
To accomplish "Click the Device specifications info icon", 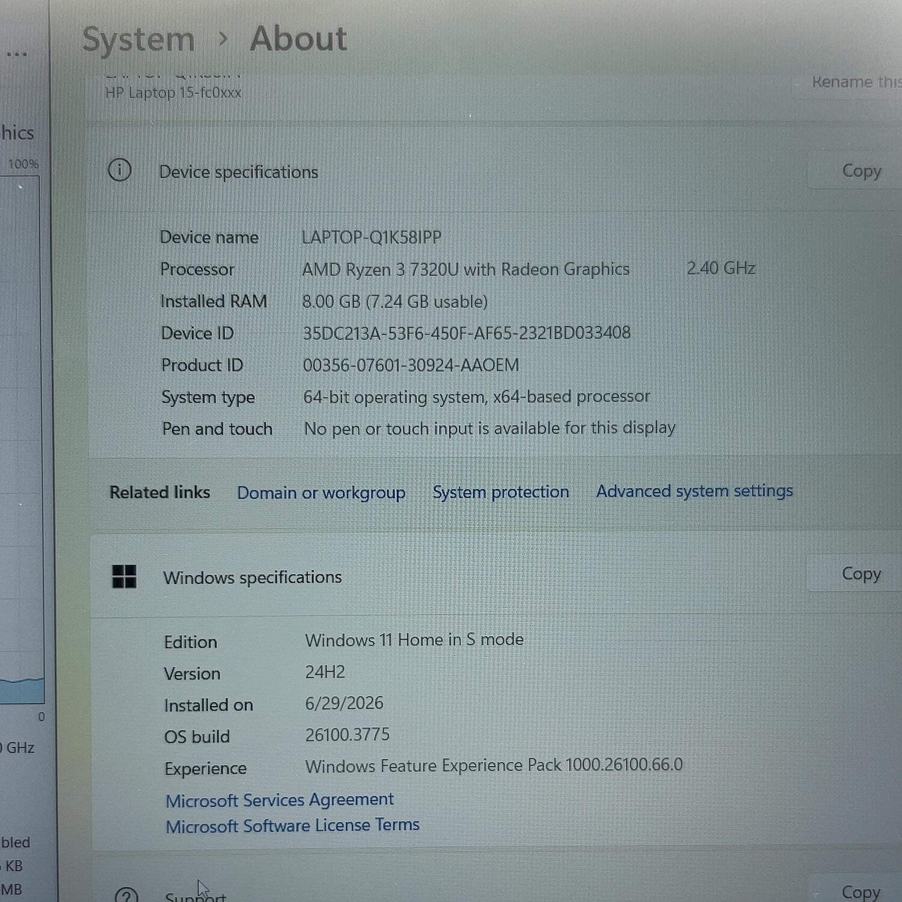I will coord(120,170).
